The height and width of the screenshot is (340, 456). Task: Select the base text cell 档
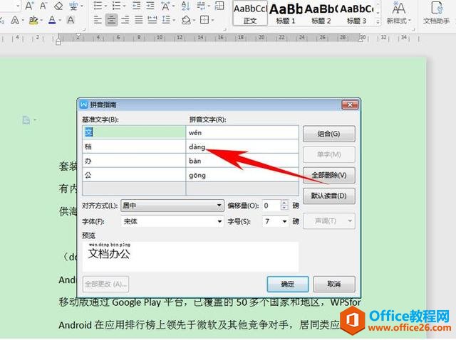tap(134, 147)
